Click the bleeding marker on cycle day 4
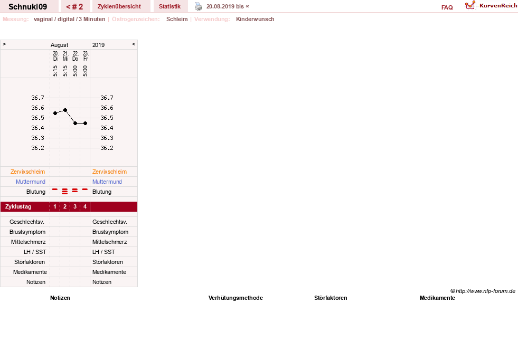The height and width of the screenshot is (350, 518). pyautogui.click(x=85, y=190)
